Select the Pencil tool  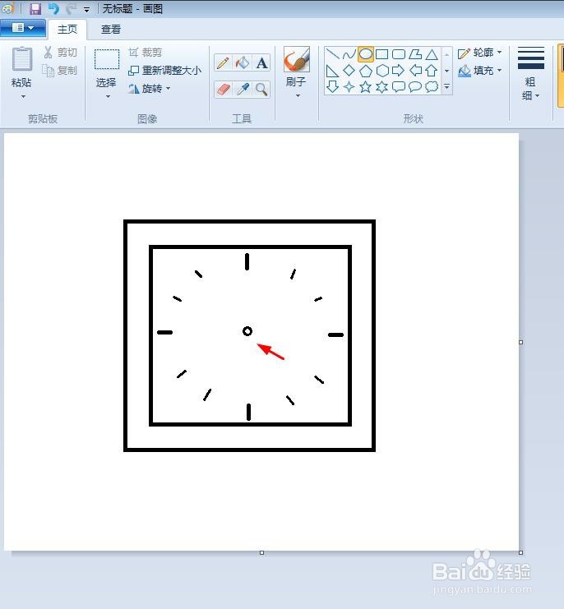tap(223, 63)
